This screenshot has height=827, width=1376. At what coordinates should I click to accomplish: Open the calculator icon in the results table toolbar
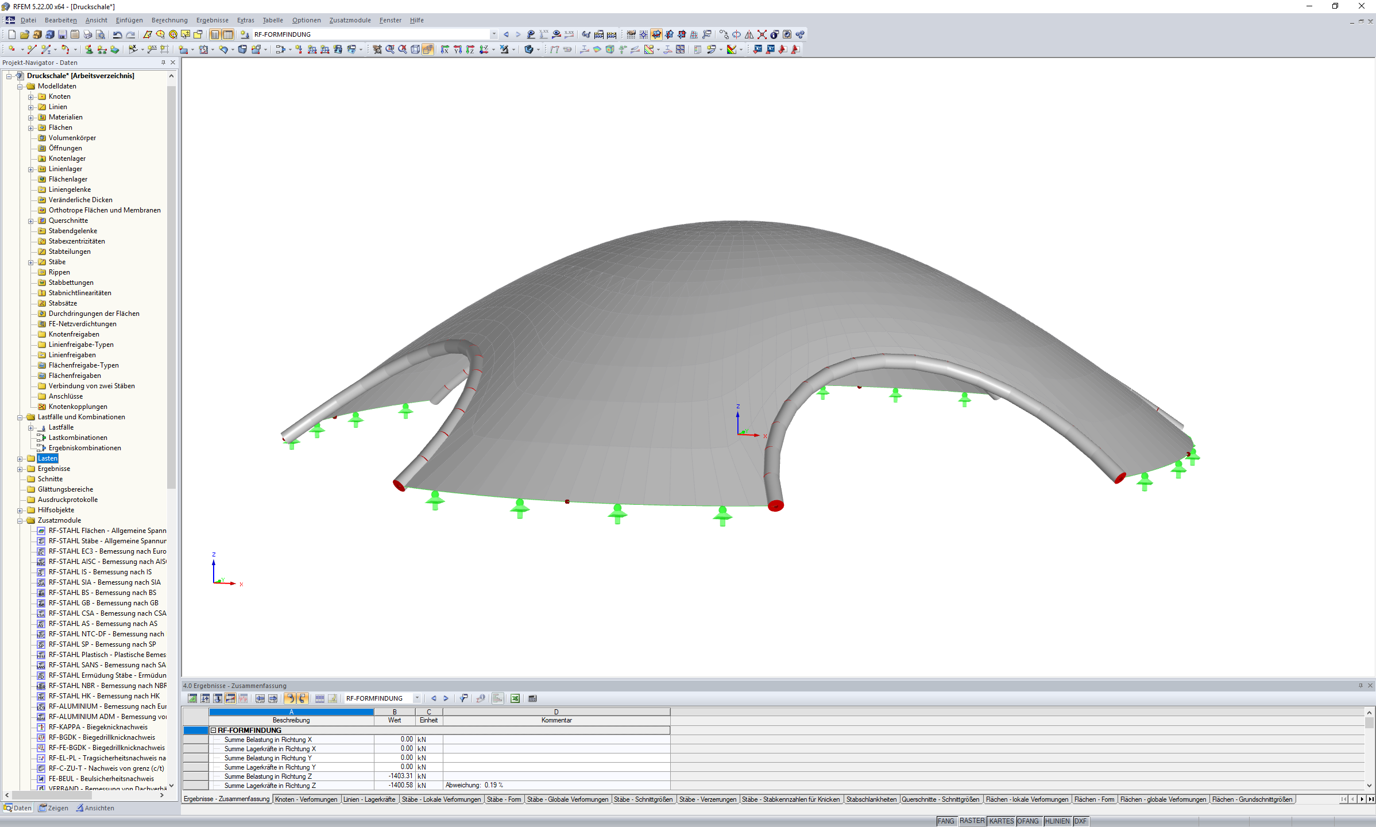532,698
